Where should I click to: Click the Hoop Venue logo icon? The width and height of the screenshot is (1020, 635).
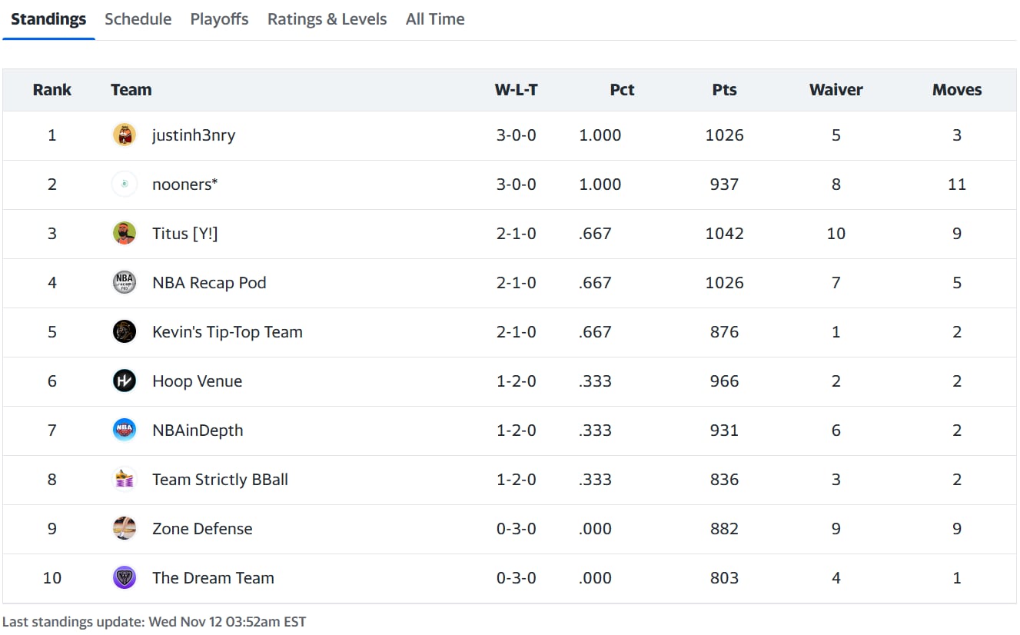[125, 381]
